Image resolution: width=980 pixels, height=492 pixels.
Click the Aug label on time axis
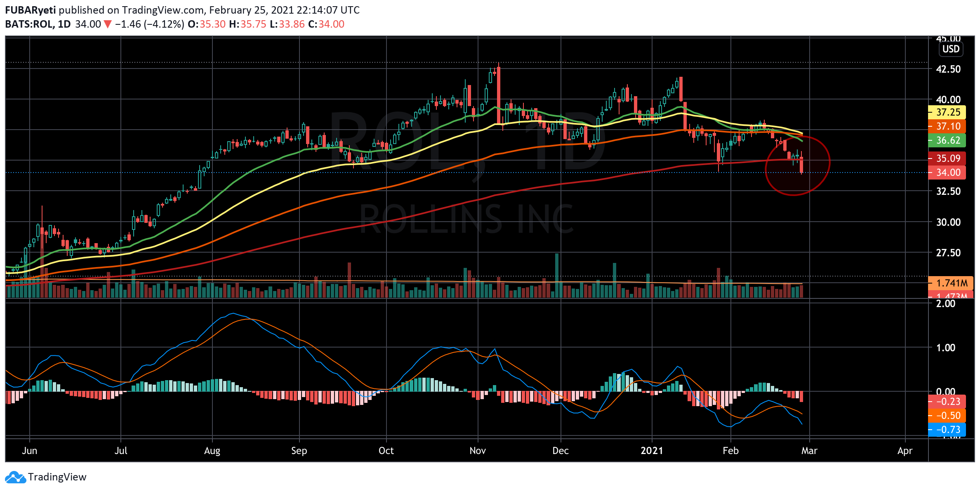tap(212, 450)
